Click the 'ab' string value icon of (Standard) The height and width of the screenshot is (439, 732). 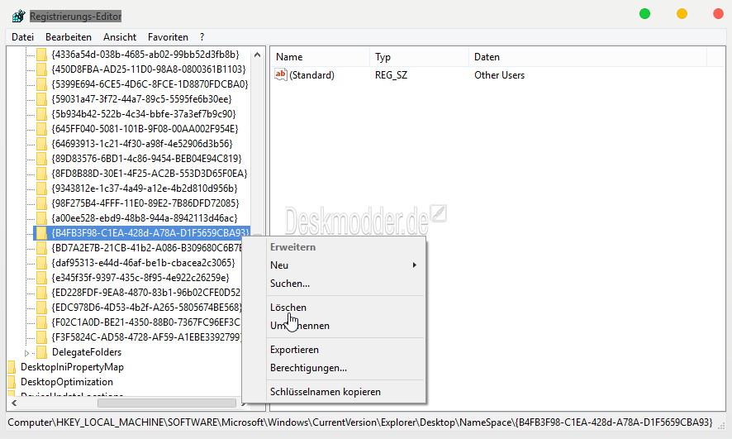[281, 74]
